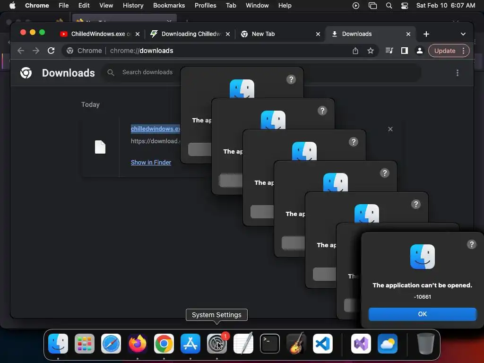
Task: Open the Profiles menu
Action: [x=205, y=6]
